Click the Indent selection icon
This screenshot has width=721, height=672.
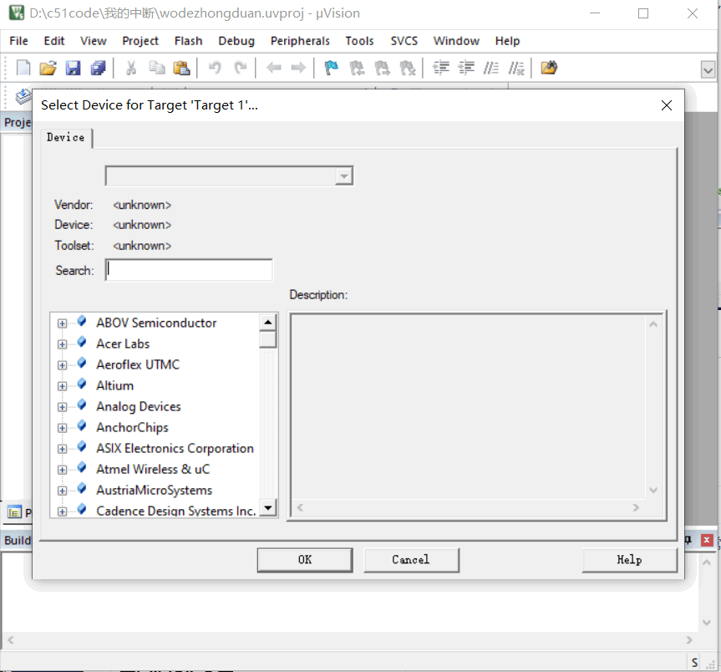[441, 68]
